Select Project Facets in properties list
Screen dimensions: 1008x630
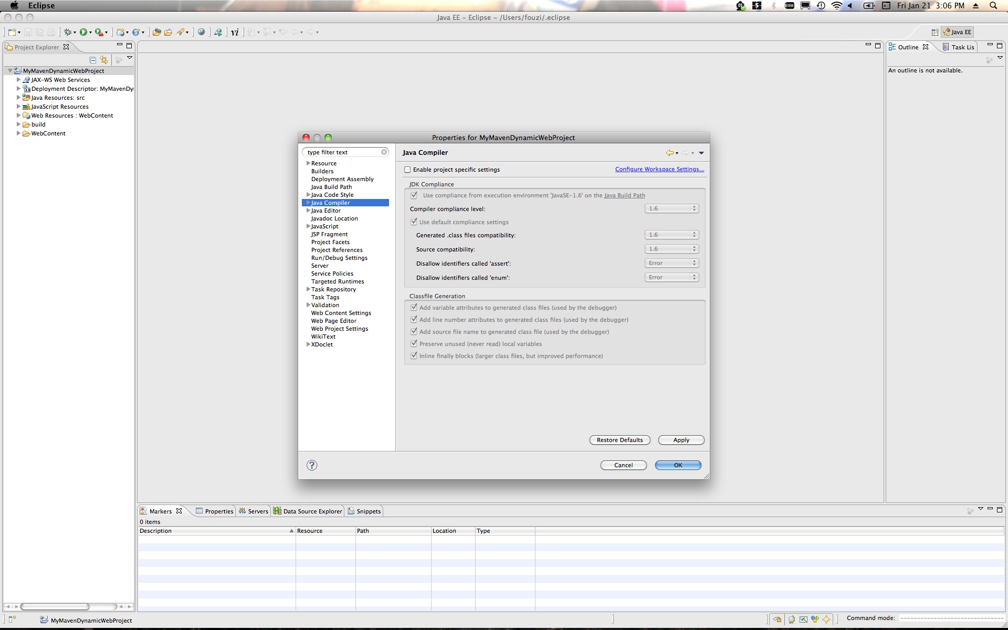point(330,242)
